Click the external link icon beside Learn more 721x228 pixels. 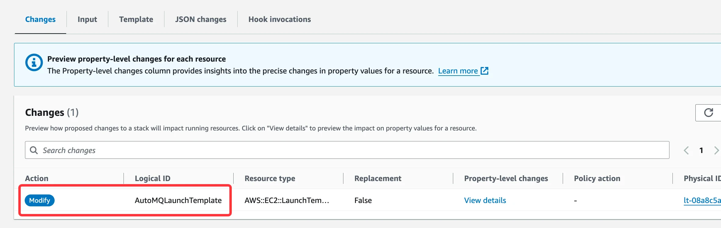click(x=485, y=71)
